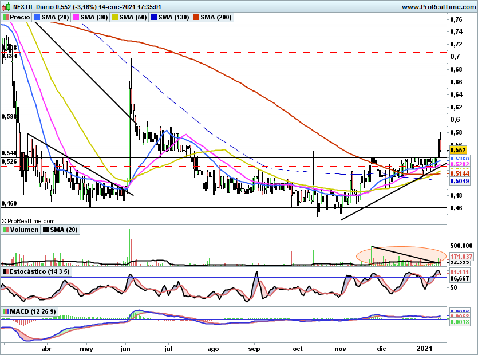Click the 0,540 horizontal line label
This screenshot has height=355, width=478.
coord(9,153)
